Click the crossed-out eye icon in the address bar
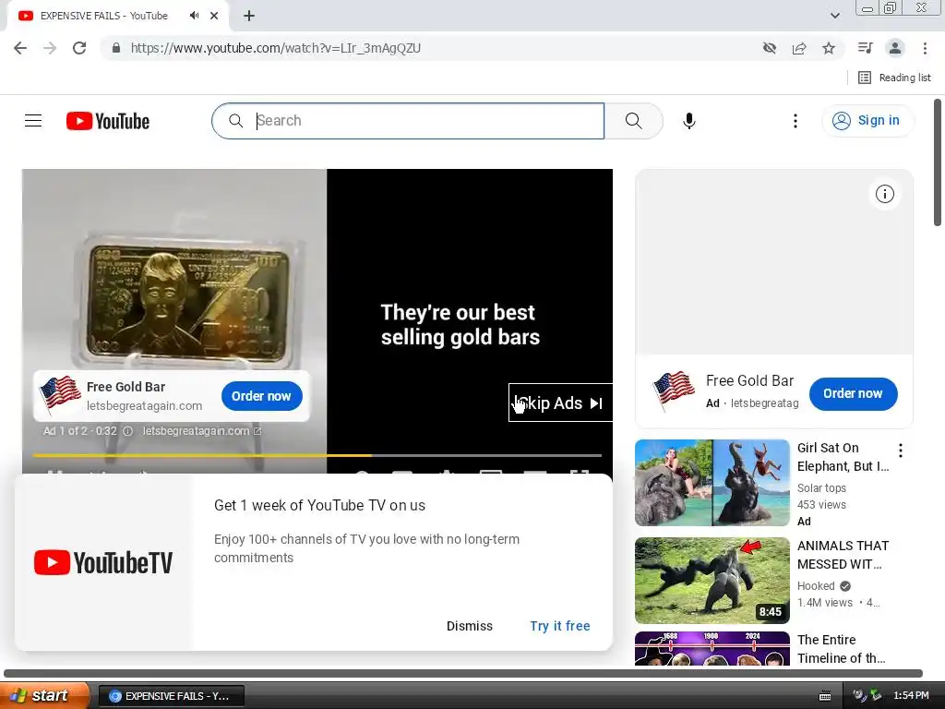Viewport: 945px width, 709px height. click(770, 48)
